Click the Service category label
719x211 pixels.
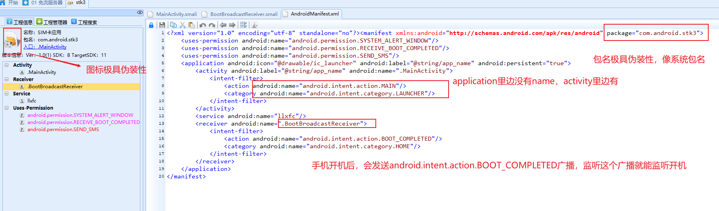[21, 93]
